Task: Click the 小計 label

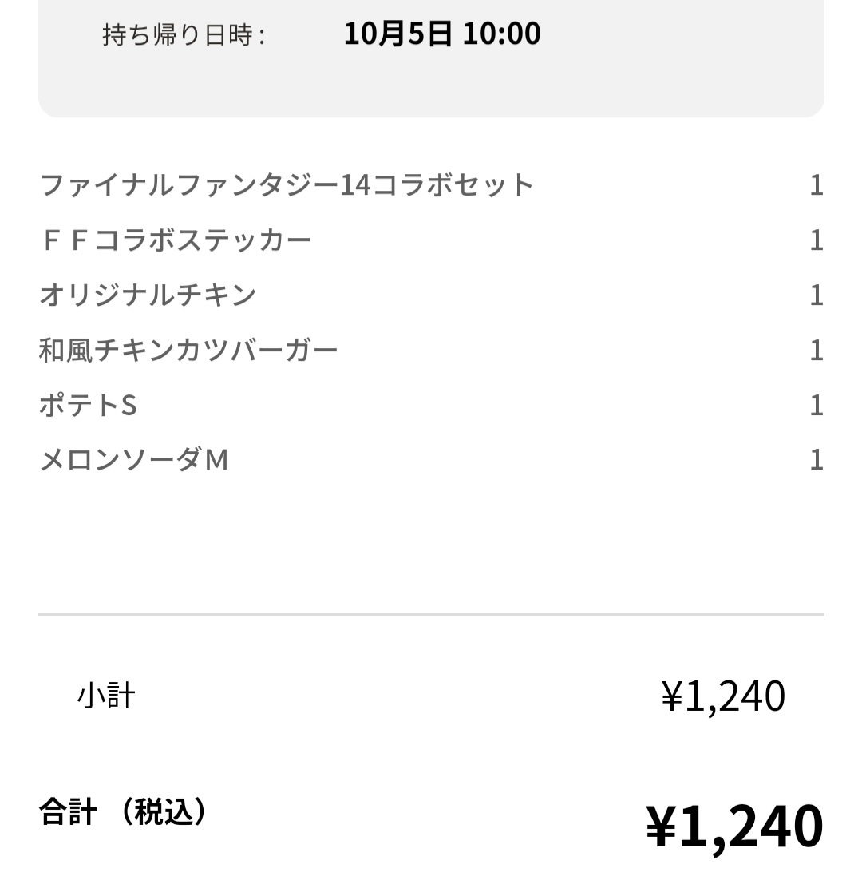Action: tap(106, 695)
